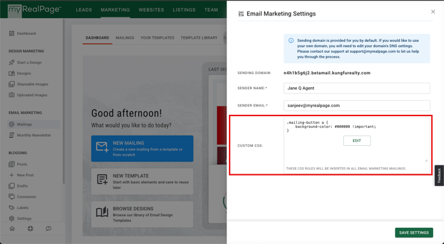Open the LEADS top menu
Image resolution: width=444 pixels, height=244 pixels.
pos(84,10)
